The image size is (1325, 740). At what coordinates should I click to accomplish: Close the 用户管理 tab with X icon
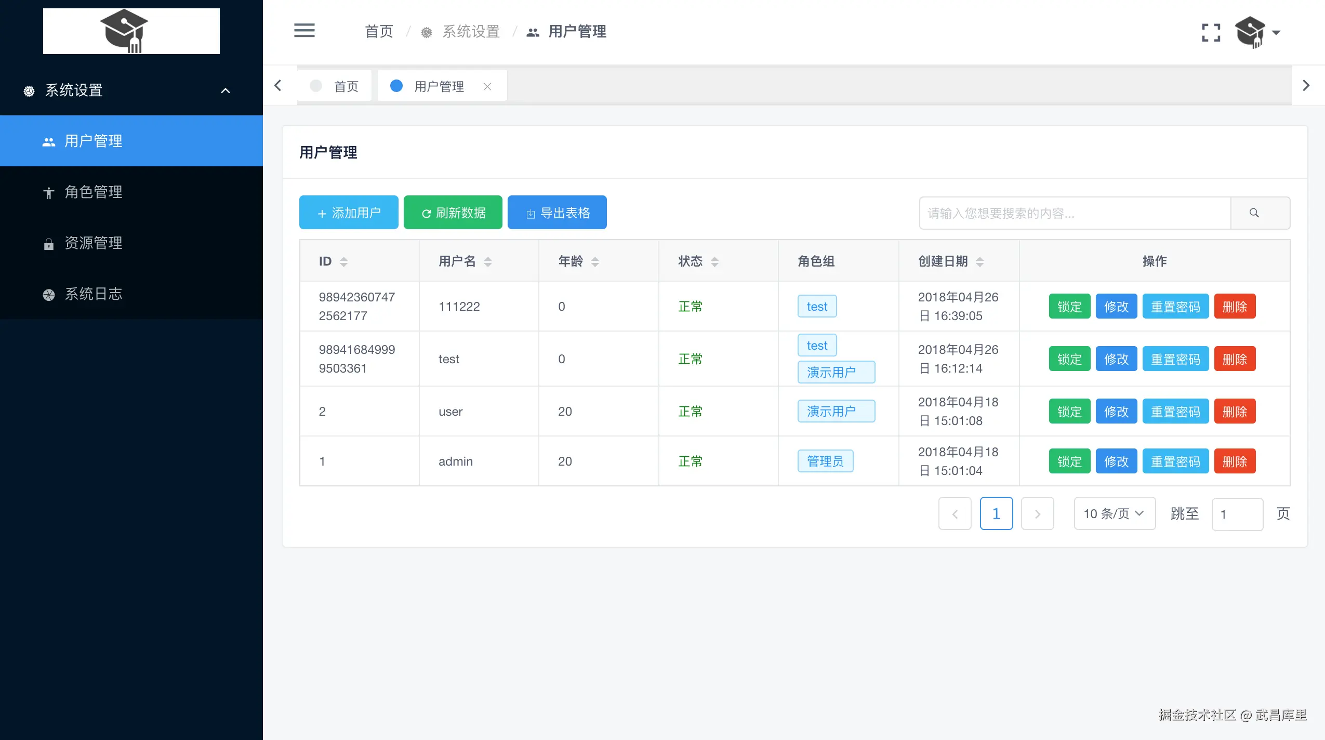point(487,87)
